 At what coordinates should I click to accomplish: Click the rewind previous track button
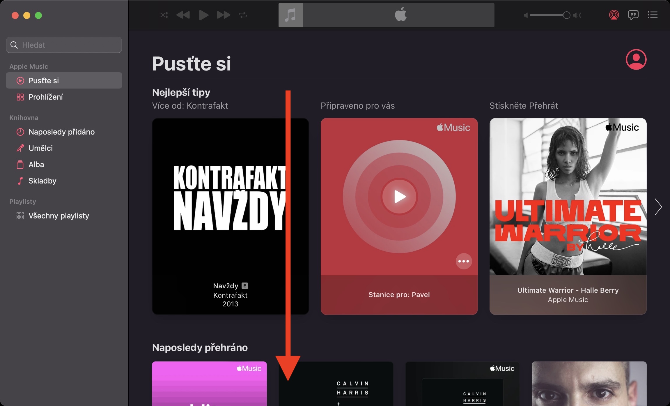(x=183, y=15)
